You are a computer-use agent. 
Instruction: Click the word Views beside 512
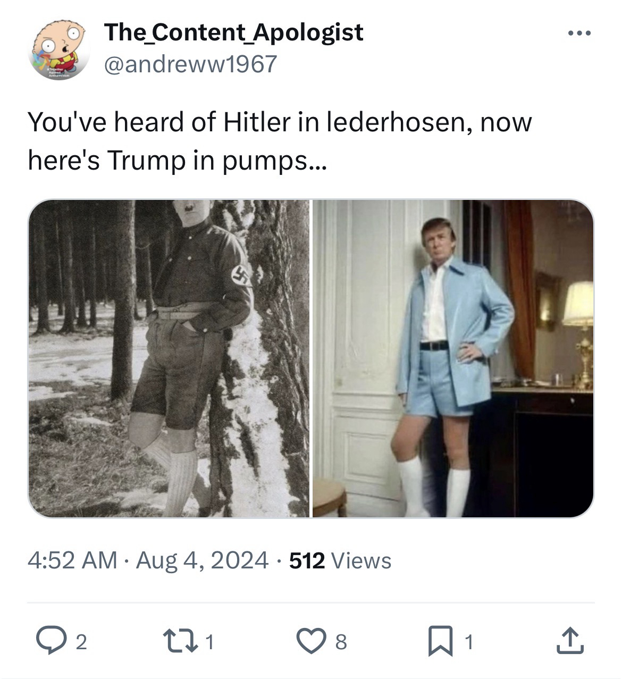pos(361,560)
